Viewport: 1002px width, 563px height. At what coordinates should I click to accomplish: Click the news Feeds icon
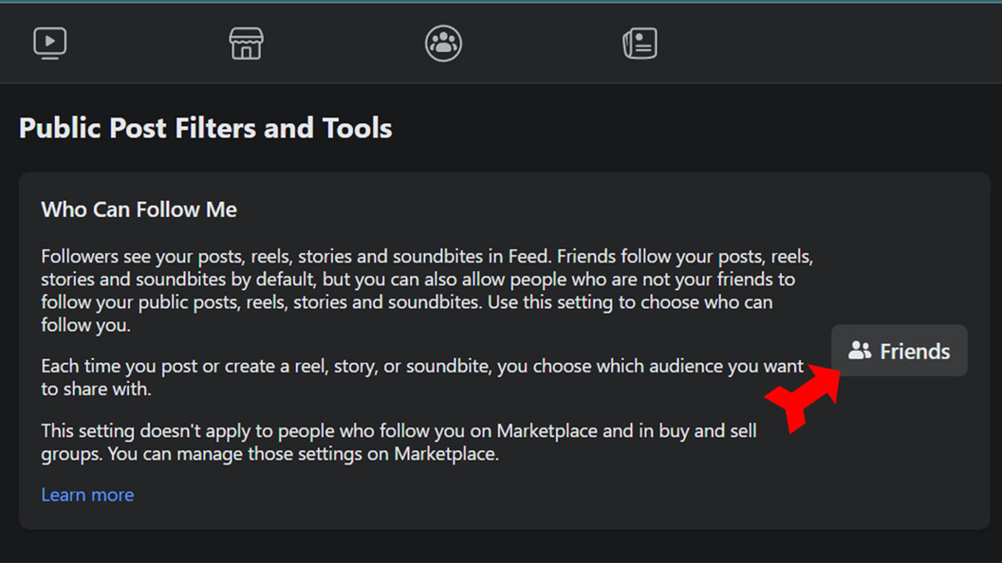pos(640,43)
